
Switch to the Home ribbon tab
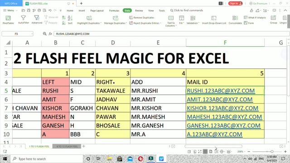point(70,10)
